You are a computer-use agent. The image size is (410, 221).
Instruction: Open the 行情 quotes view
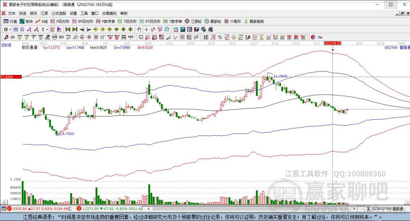[10, 22]
